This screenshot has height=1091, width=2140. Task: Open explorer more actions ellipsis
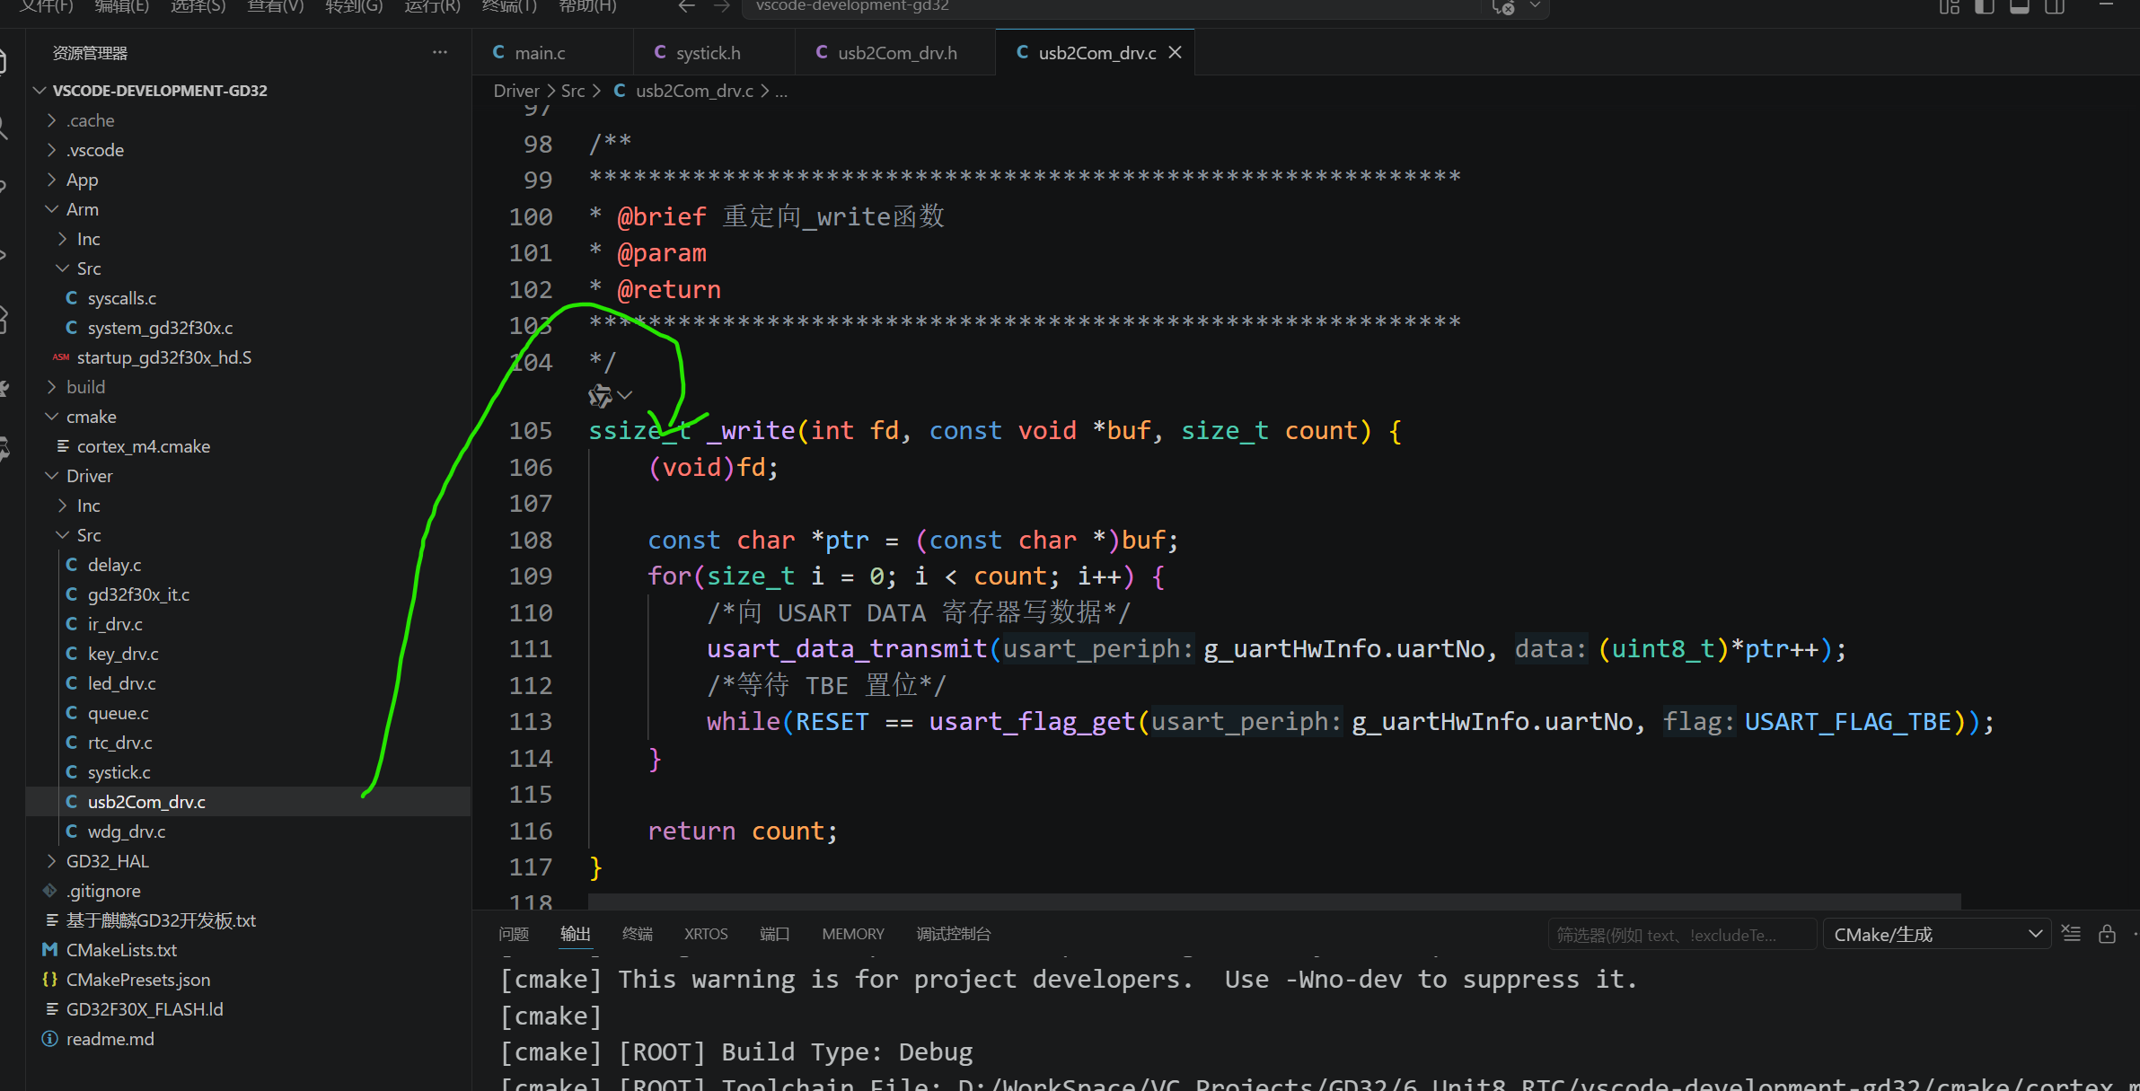(439, 53)
